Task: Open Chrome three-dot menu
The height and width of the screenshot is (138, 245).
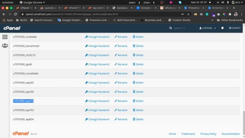Action: 242,14
